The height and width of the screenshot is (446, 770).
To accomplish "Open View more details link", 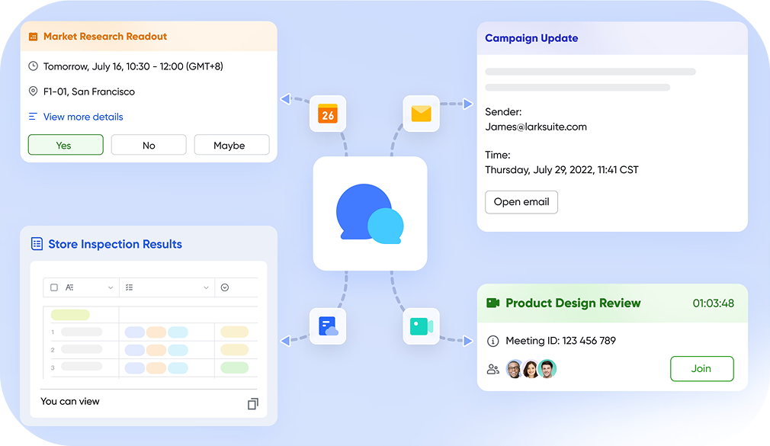I will pos(82,117).
